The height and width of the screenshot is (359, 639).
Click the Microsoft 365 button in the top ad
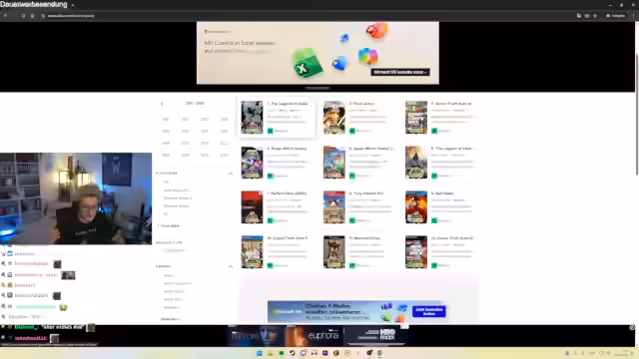click(x=399, y=72)
